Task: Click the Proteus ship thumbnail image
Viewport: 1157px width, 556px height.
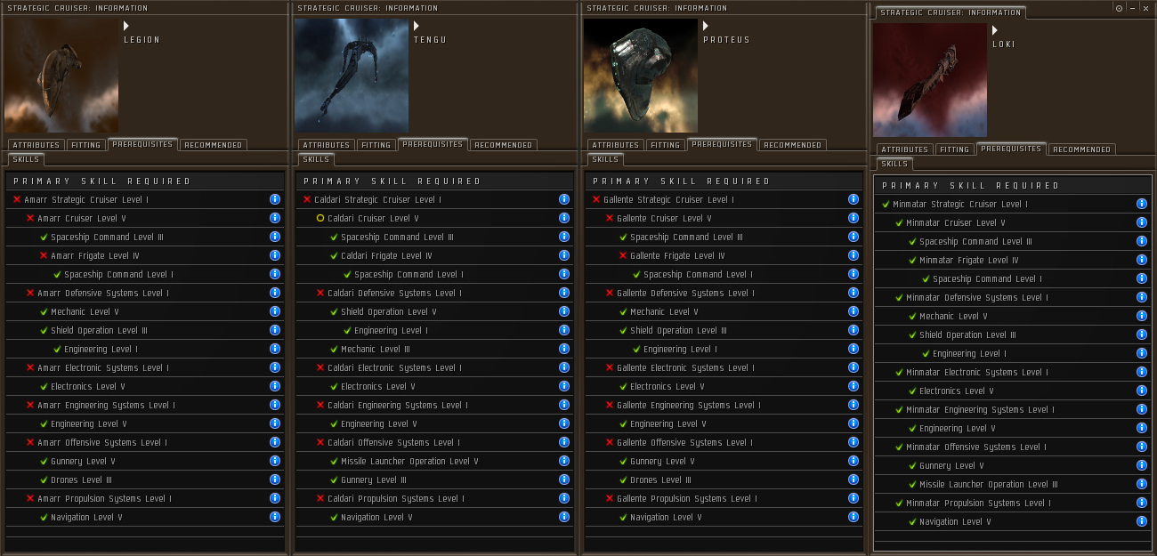Action: tap(641, 77)
